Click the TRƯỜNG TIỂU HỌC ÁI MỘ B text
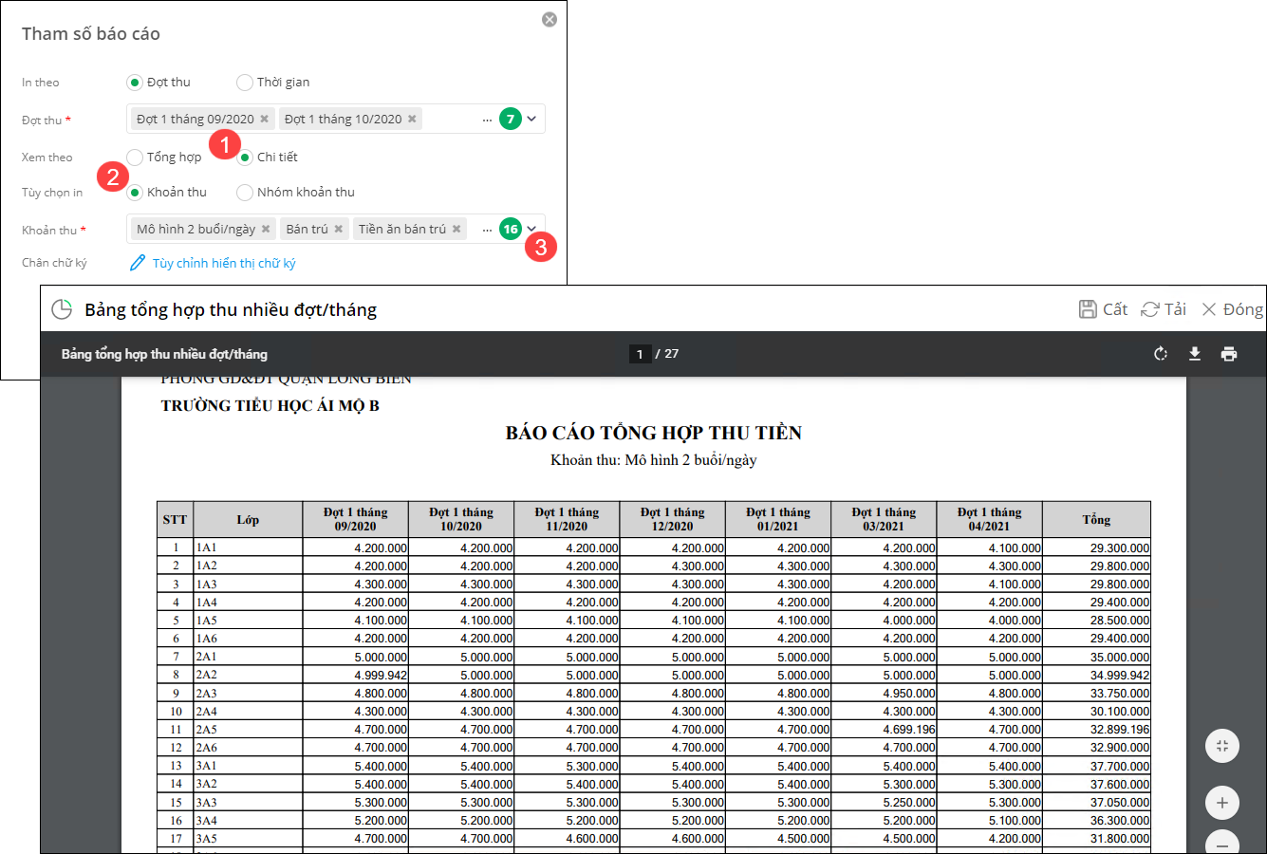 [270, 406]
